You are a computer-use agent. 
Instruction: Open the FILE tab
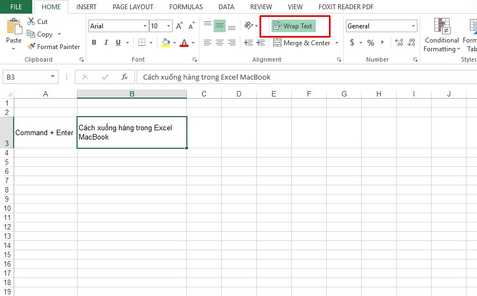tap(16, 7)
